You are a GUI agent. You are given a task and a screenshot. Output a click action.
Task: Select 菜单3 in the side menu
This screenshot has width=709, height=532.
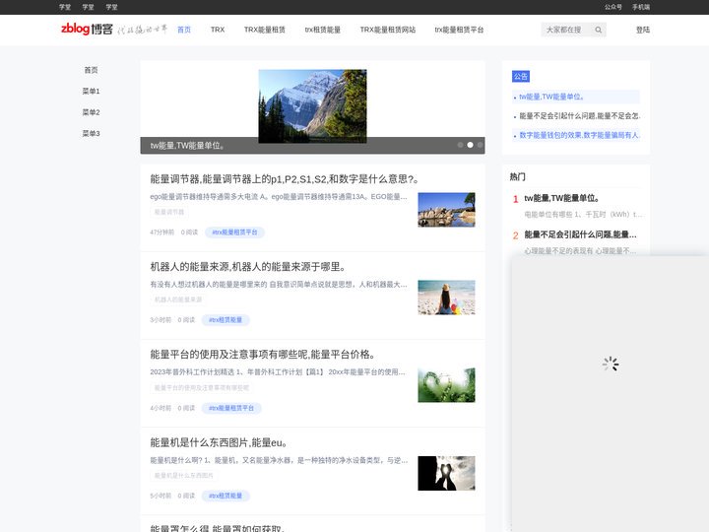pos(91,133)
